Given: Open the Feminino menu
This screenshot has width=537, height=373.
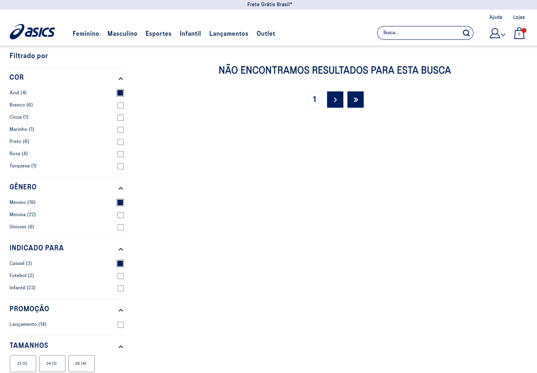Looking at the screenshot, I should coord(86,34).
